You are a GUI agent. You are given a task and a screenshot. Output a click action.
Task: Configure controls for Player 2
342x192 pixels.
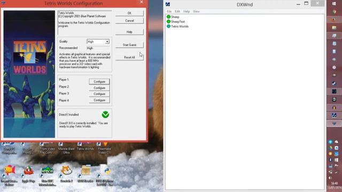(99, 88)
